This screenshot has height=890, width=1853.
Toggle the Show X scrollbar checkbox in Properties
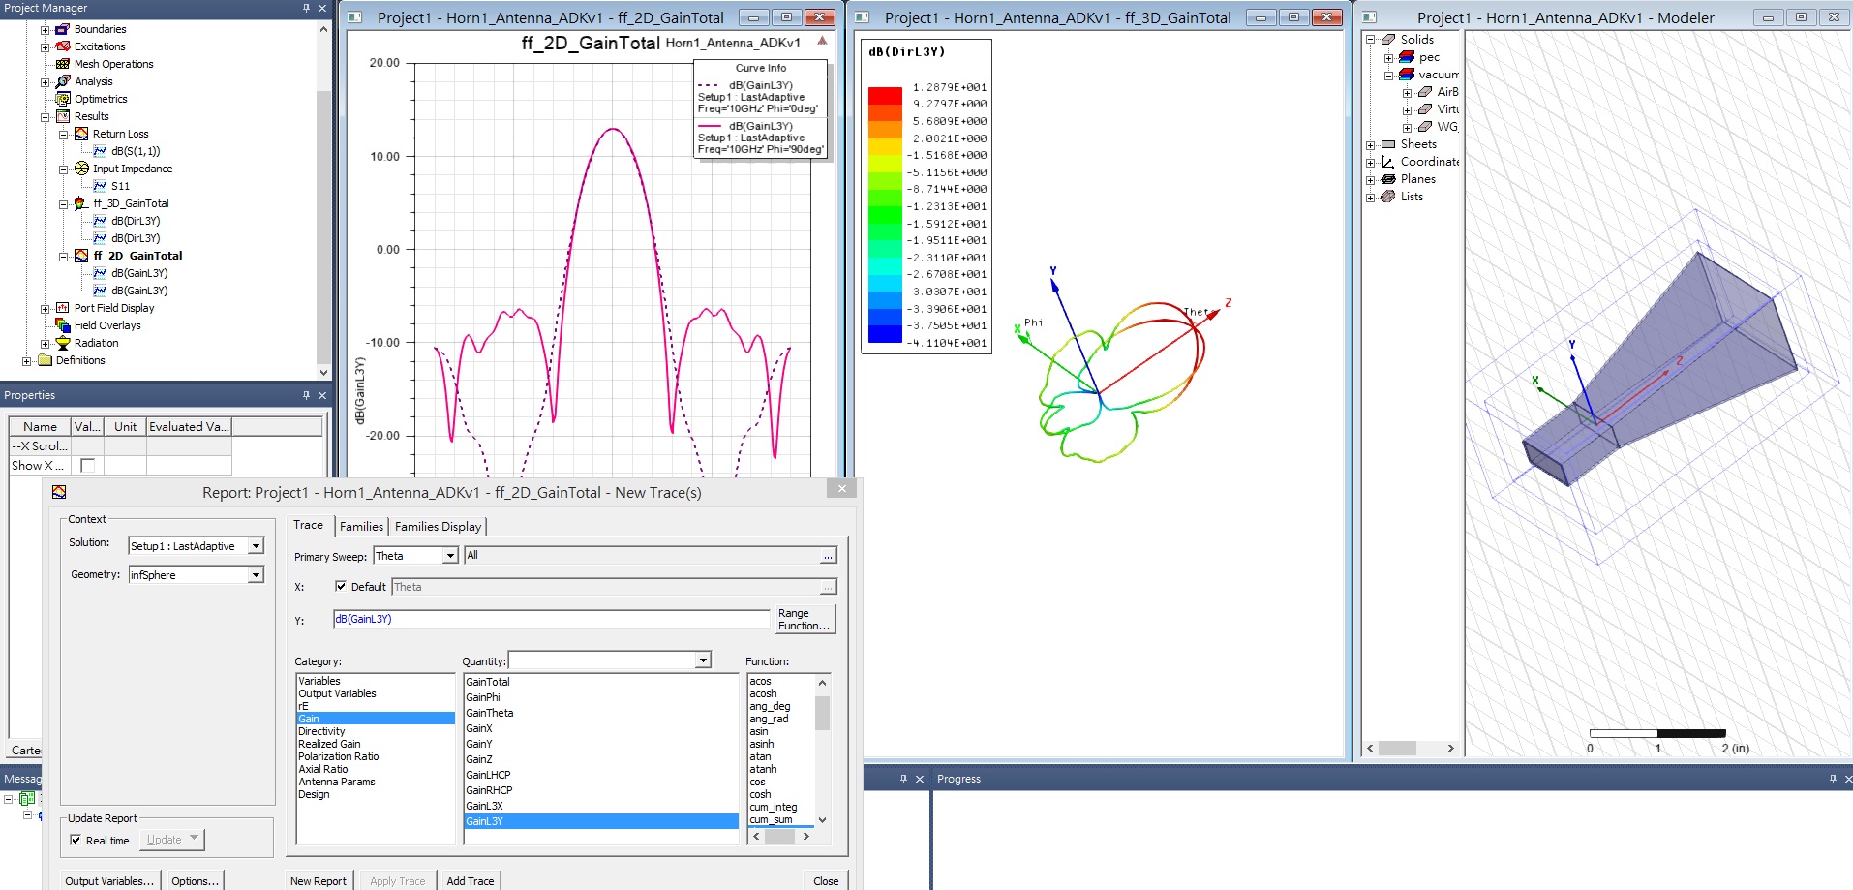point(87,465)
